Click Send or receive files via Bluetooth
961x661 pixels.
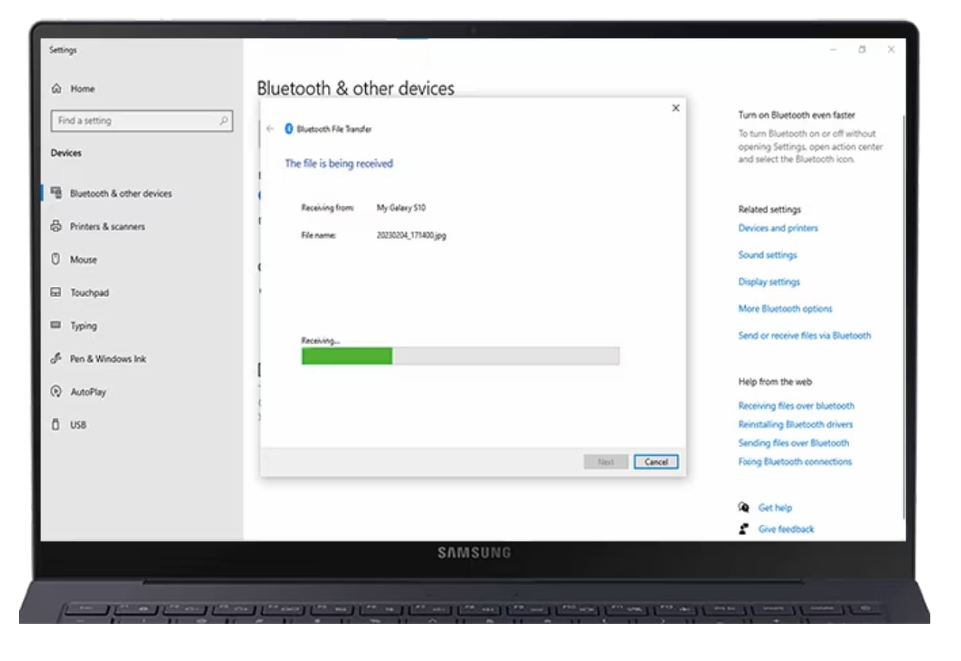[x=805, y=336]
